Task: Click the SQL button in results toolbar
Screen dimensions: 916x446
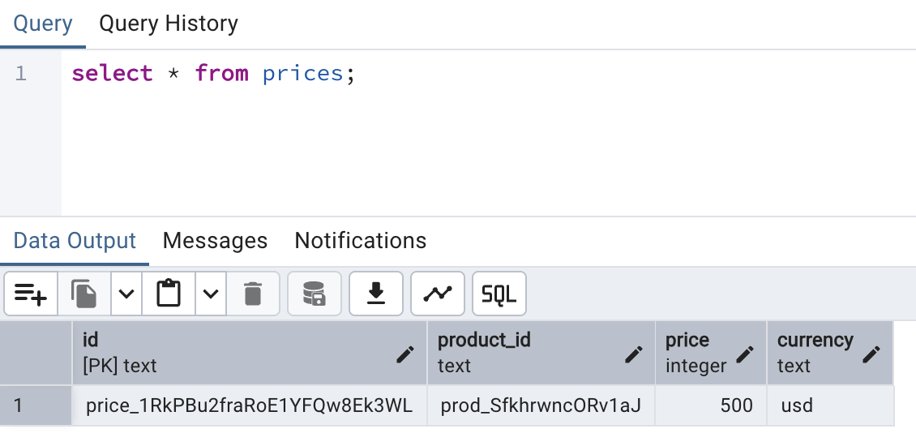Action: click(x=499, y=294)
